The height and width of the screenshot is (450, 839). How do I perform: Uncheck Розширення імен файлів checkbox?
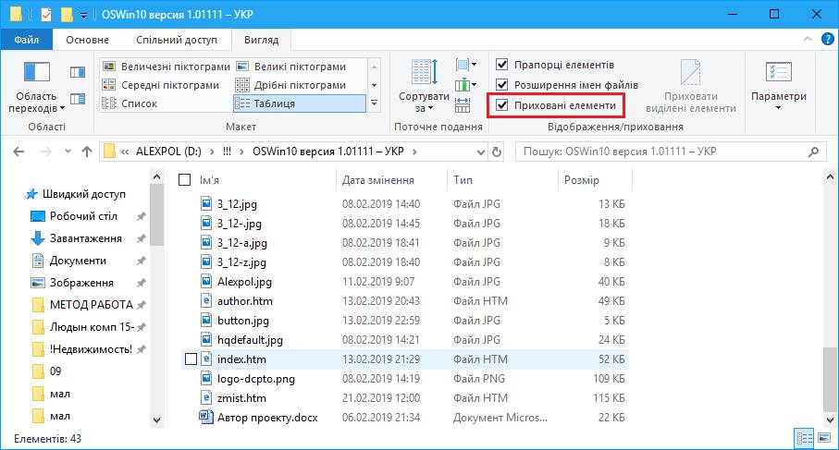pos(501,84)
